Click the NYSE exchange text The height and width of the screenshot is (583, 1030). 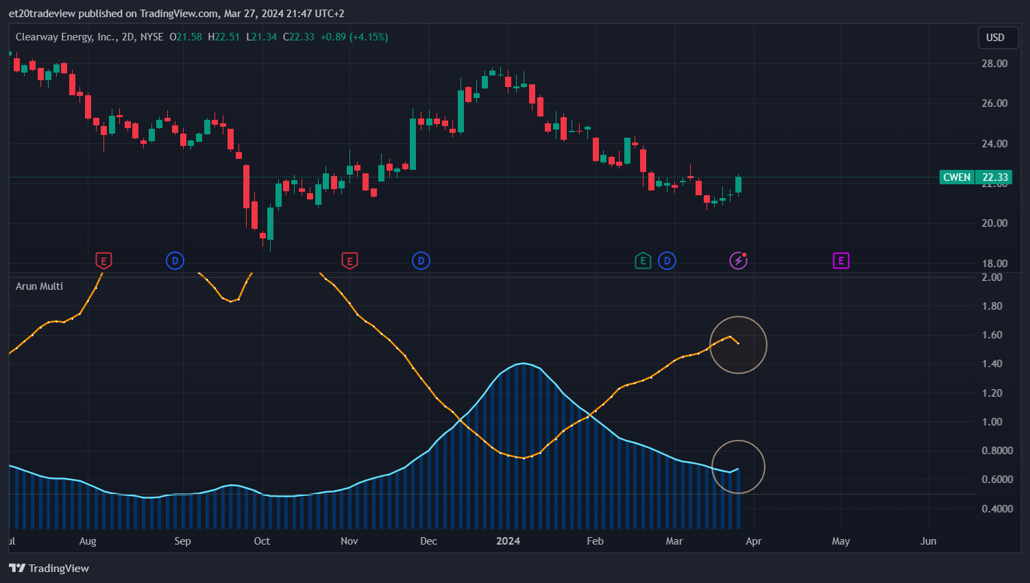click(x=151, y=37)
